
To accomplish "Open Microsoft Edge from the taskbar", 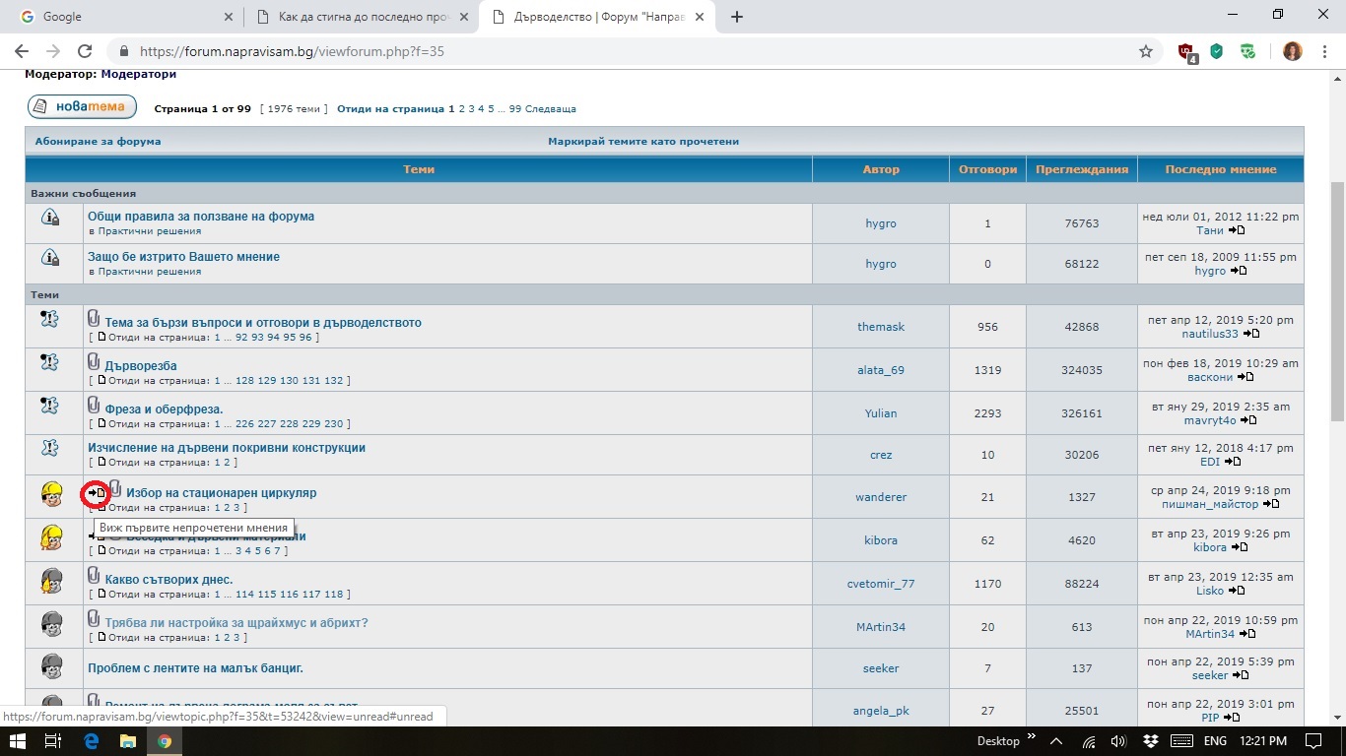I will (92, 741).
